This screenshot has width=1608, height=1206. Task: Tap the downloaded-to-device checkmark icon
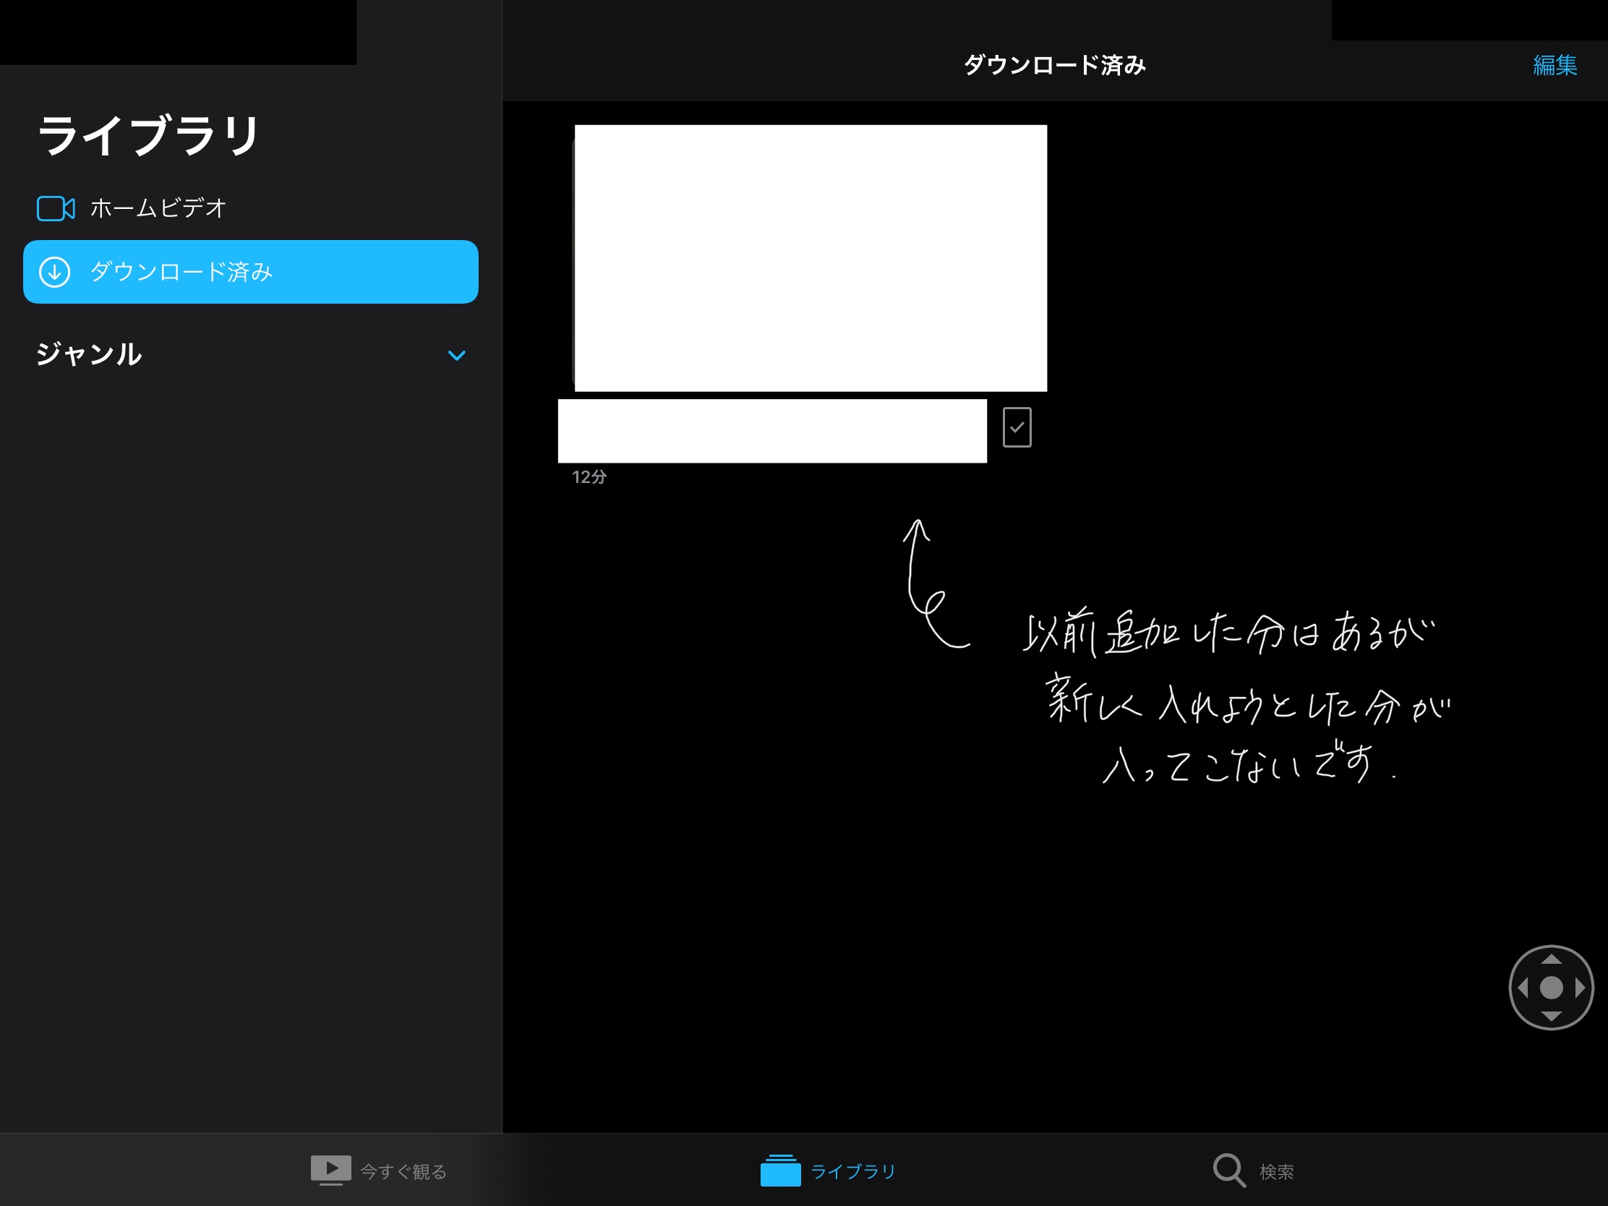[x=1017, y=427]
